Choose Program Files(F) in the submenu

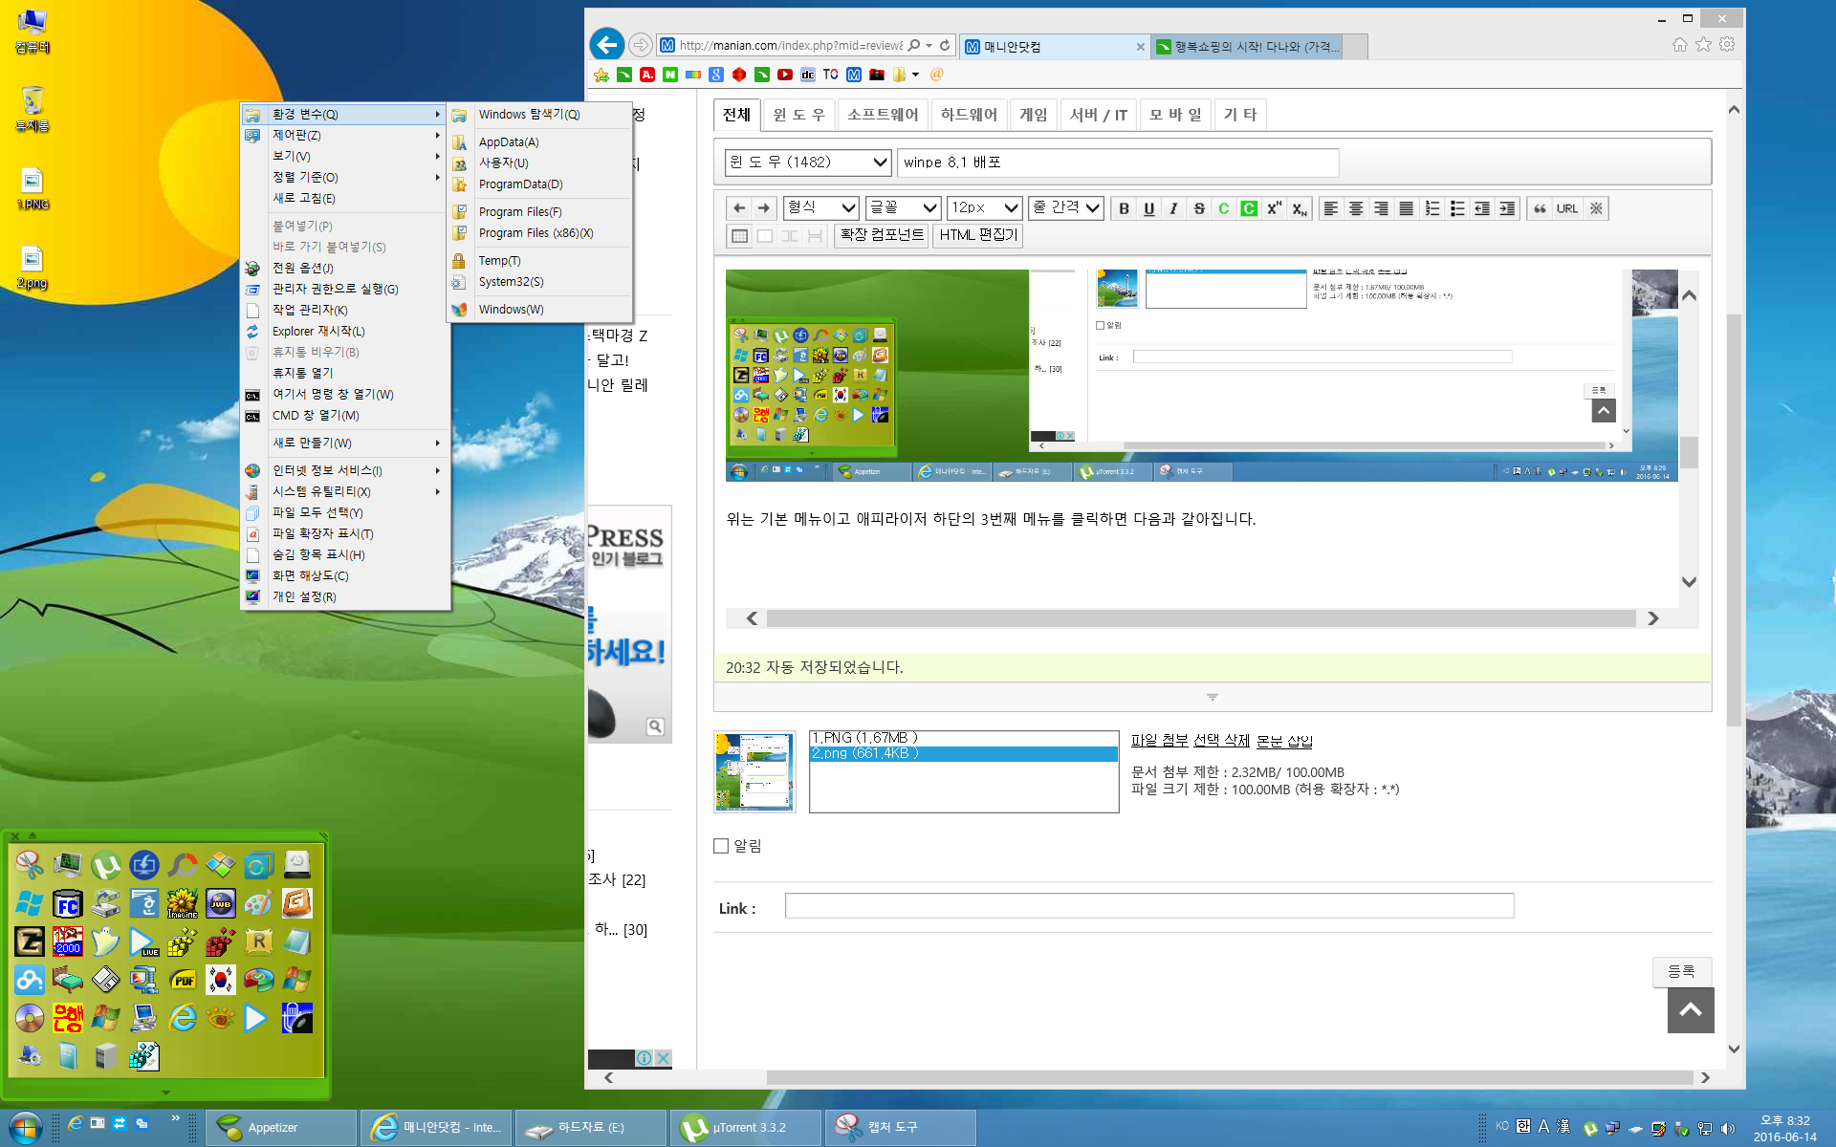click(540, 212)
